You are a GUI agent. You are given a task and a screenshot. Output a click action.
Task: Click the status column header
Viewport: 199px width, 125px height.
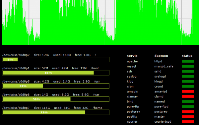(x=187, y=56)
